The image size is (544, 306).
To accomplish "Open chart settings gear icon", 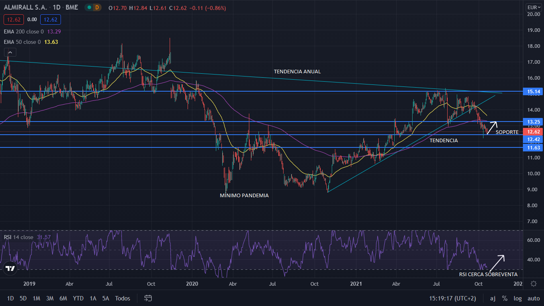I will (534, 284).
